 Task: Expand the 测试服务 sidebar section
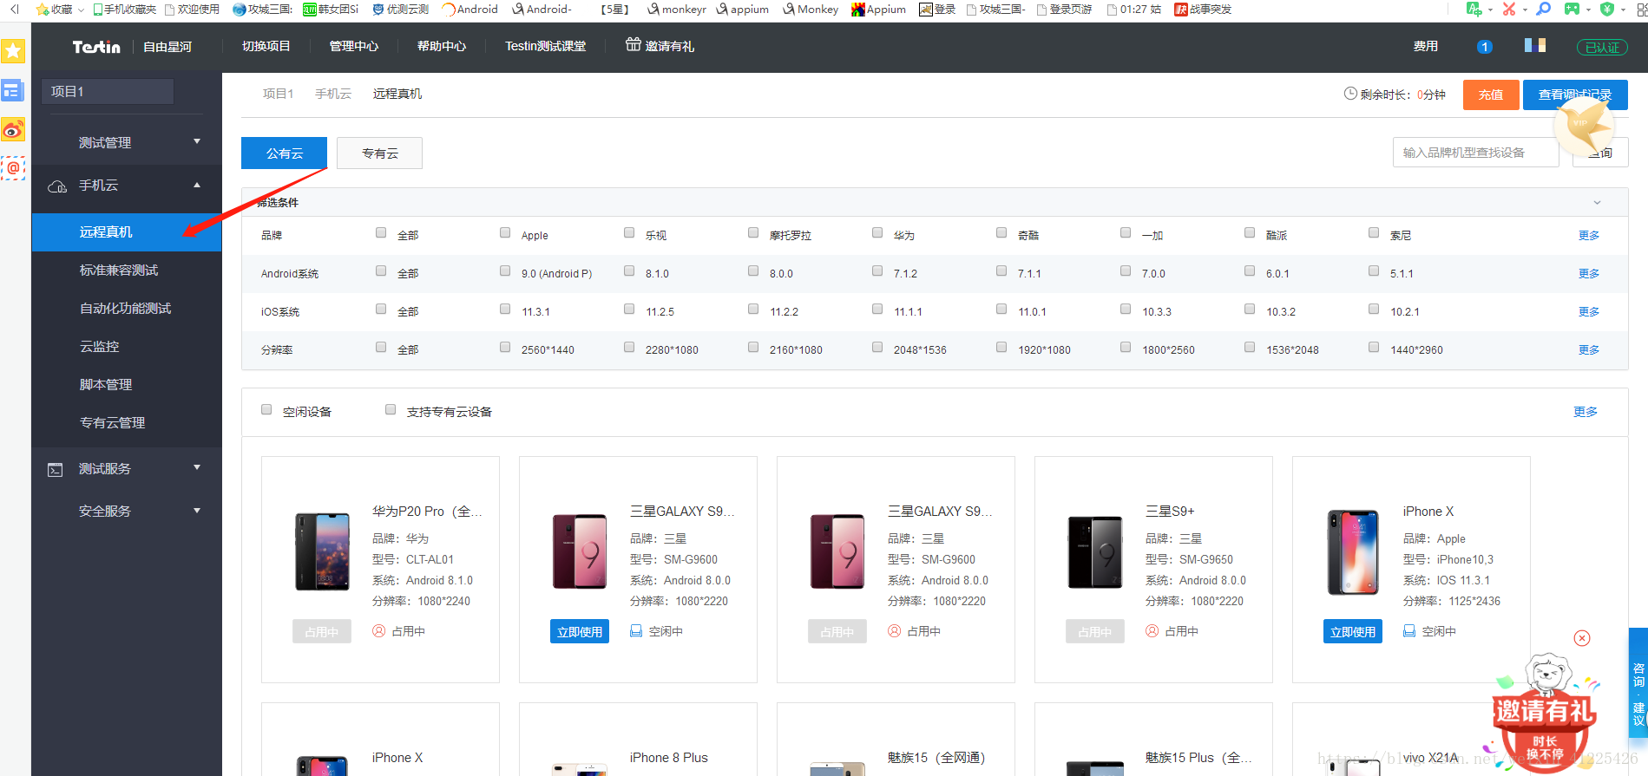coord(127,468)
